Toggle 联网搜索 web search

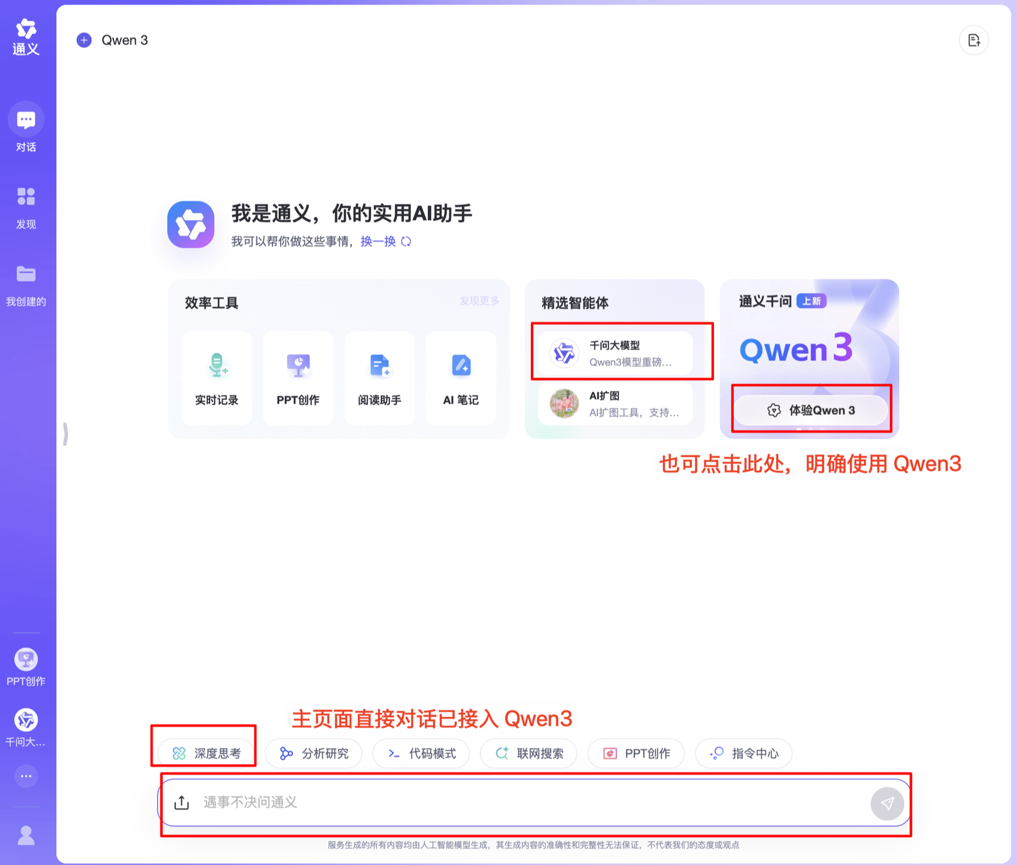click(x=529, y=753)
